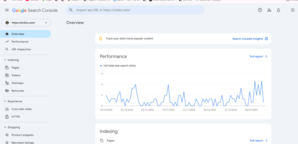
Task: Click the magnifier icon in URL inspect bar
Action: 71,10
